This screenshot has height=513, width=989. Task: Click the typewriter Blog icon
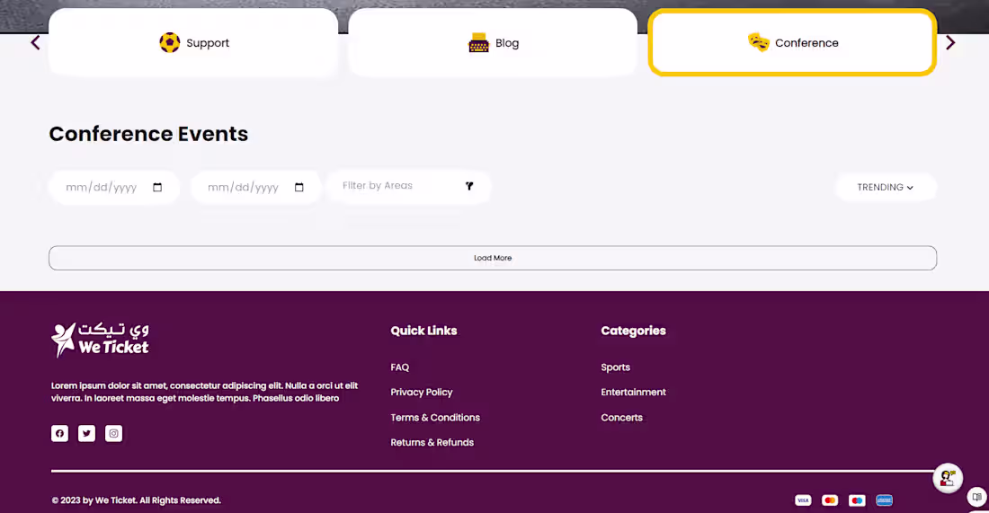[478, 43]
